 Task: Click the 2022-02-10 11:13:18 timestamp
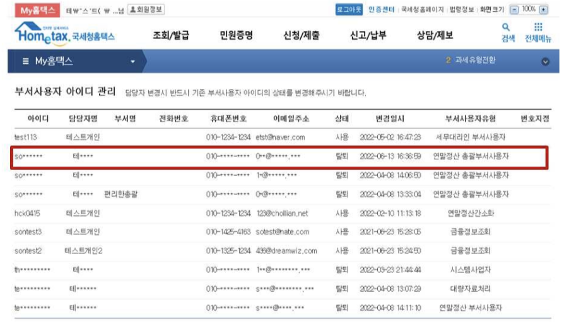(391, 214)
